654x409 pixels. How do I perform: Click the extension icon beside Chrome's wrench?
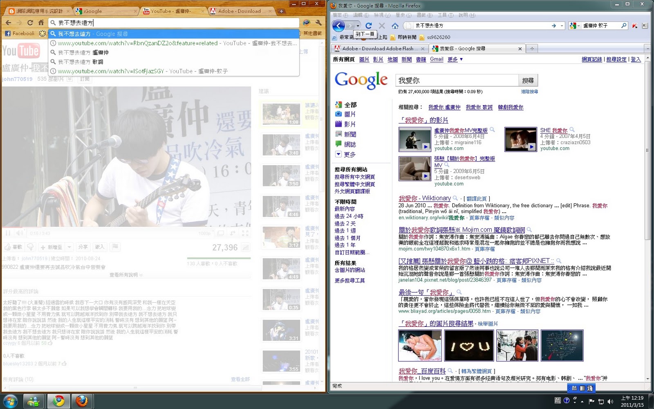pyautogui.click(x=306, y=22)
